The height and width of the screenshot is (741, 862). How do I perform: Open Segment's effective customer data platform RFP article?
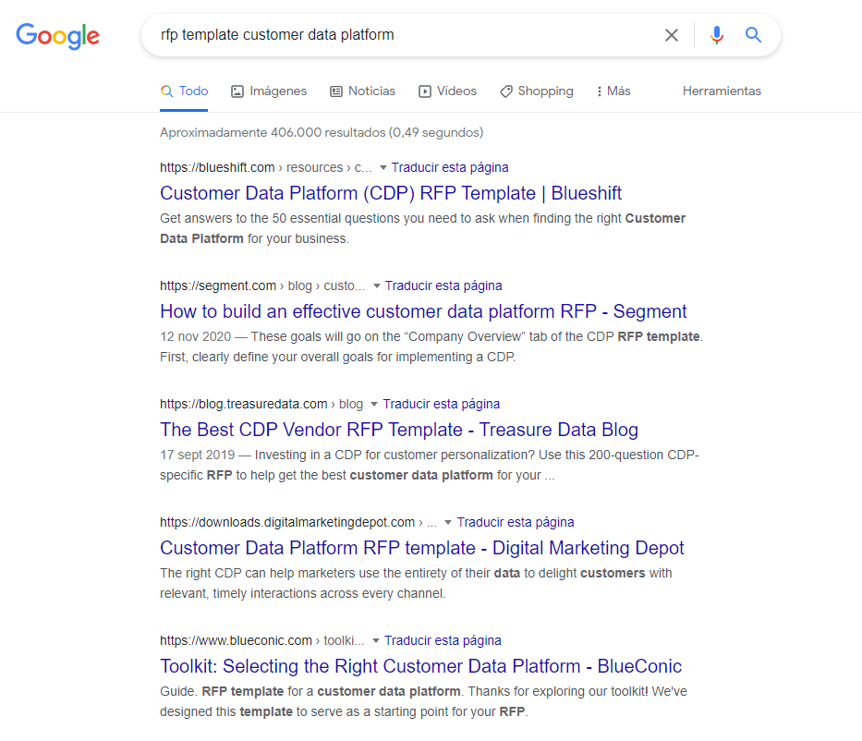point(423,311)
